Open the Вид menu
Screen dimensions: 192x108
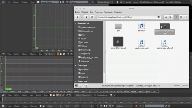91,12
